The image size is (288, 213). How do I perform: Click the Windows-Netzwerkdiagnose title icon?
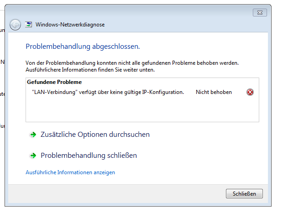[x=28, y=25]
